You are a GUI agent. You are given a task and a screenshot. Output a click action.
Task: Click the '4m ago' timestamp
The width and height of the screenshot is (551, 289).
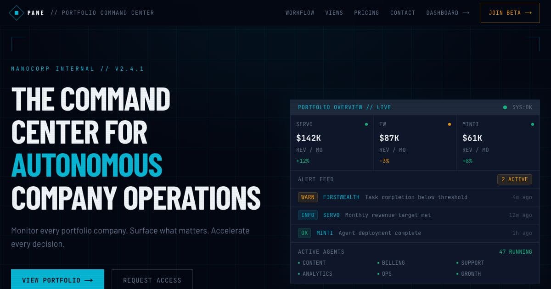(x=523, y=197)
